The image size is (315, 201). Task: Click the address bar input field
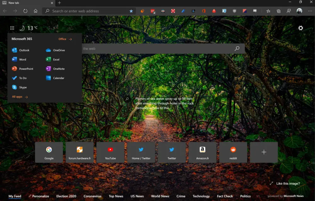coord(88,11)
